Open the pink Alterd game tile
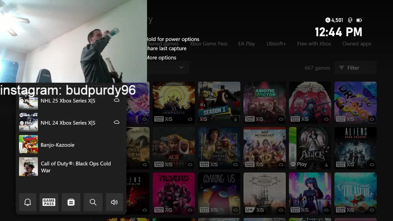The height and width of the screenshot is (221, 393). point(174,193)
